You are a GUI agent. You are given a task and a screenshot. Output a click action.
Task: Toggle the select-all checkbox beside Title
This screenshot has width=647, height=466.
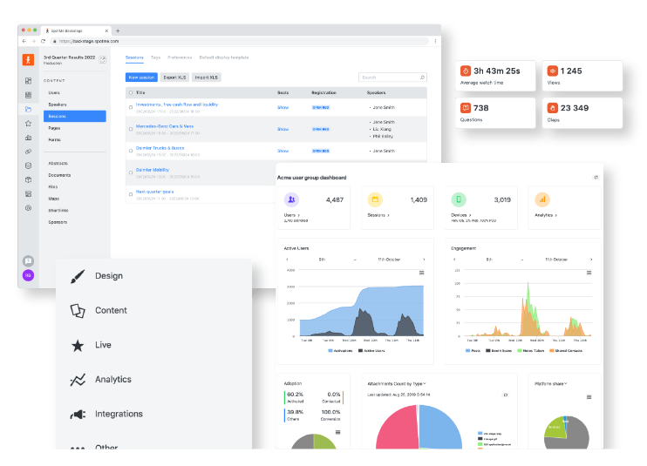pos(131,92)
